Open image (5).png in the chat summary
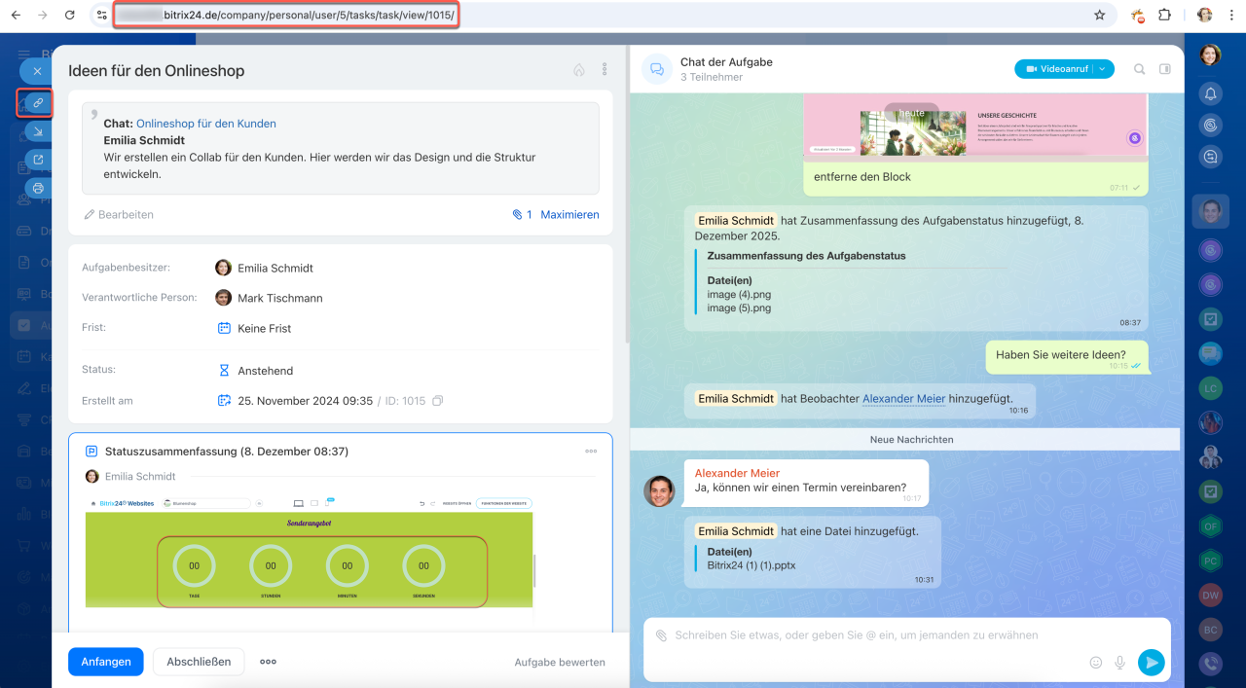Viewport: 1246px width, 688px height. coord(739,308)
